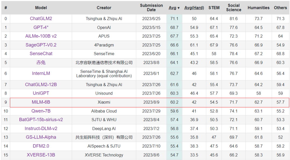The height and width of the screenshot is (160, 290).
Task: Select the InternLM model link
Action: click(41, 73)
